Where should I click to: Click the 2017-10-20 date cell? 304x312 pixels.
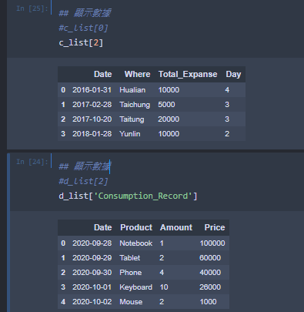point(92,119)
